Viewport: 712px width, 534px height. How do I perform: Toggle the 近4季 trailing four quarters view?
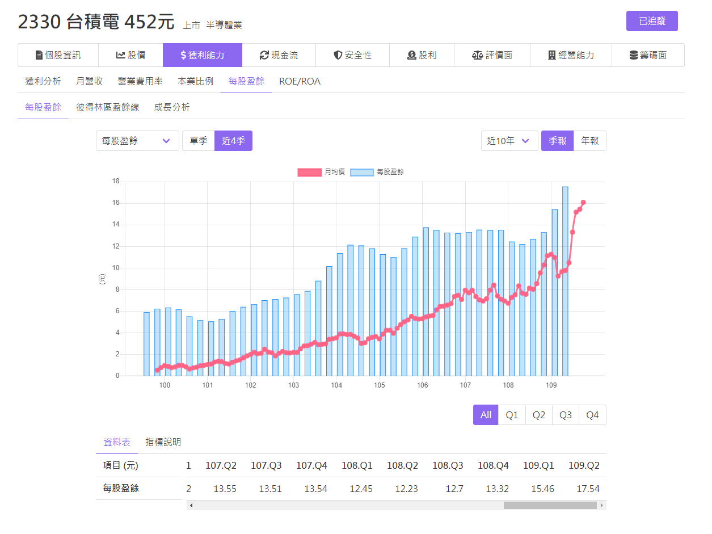[233, 141]
